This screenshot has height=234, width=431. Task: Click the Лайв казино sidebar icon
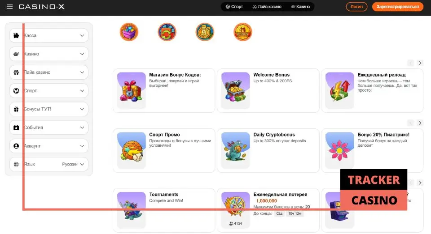(x=16, y=72)
